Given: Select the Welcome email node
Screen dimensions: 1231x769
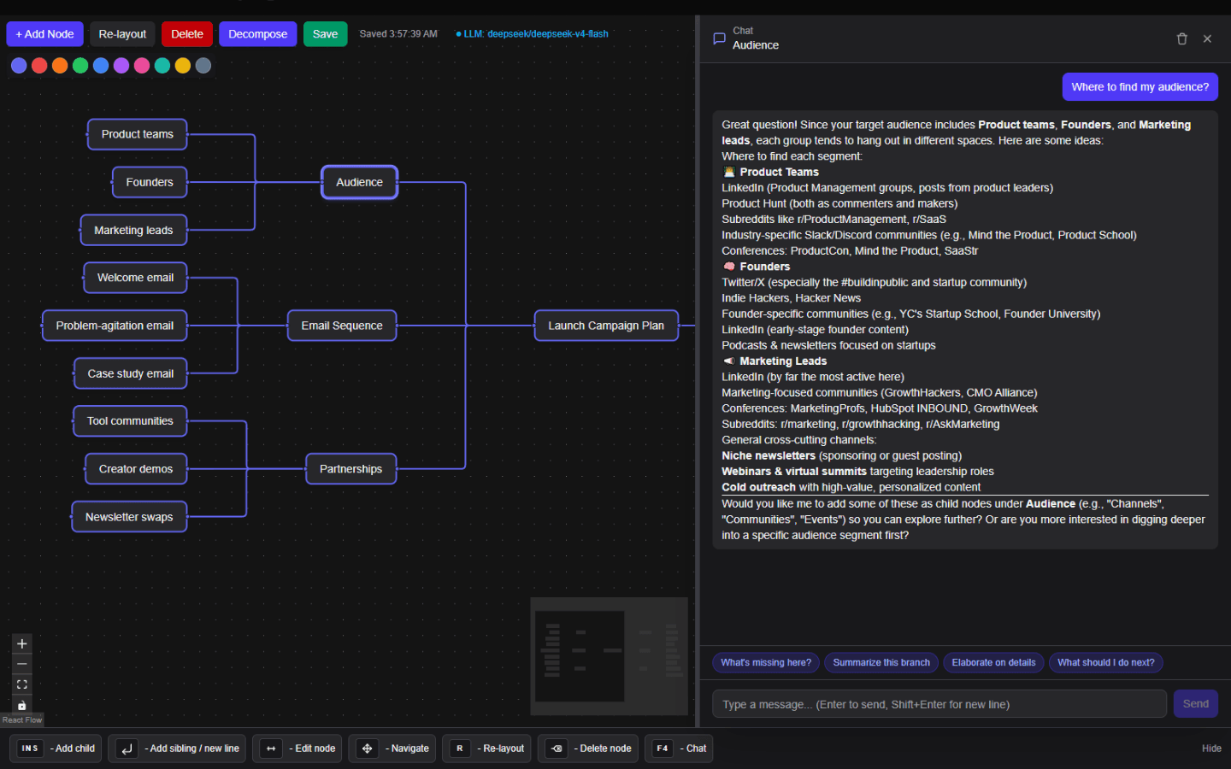Looking at the screenshot, I should tap(135, 278).
